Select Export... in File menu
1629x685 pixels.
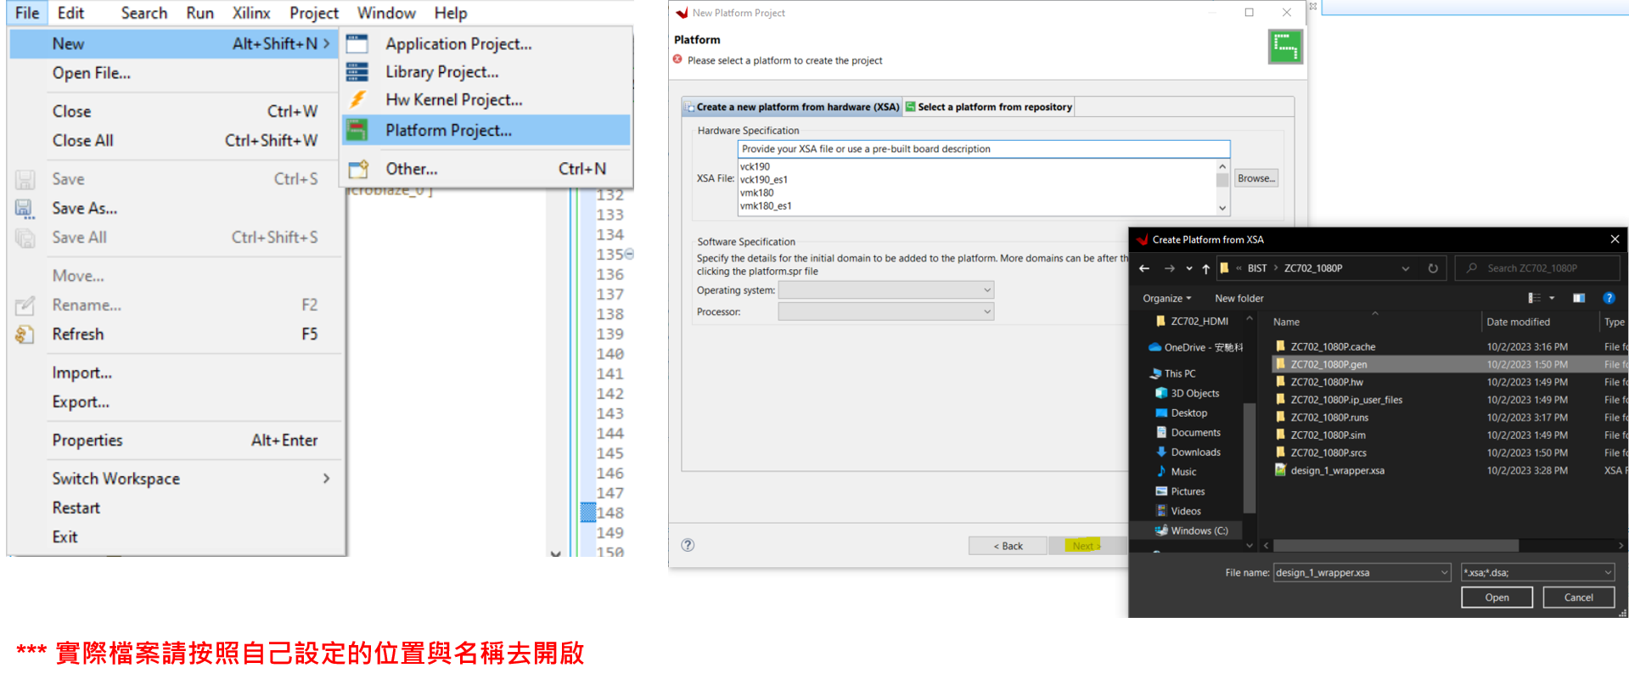point(81,401)
